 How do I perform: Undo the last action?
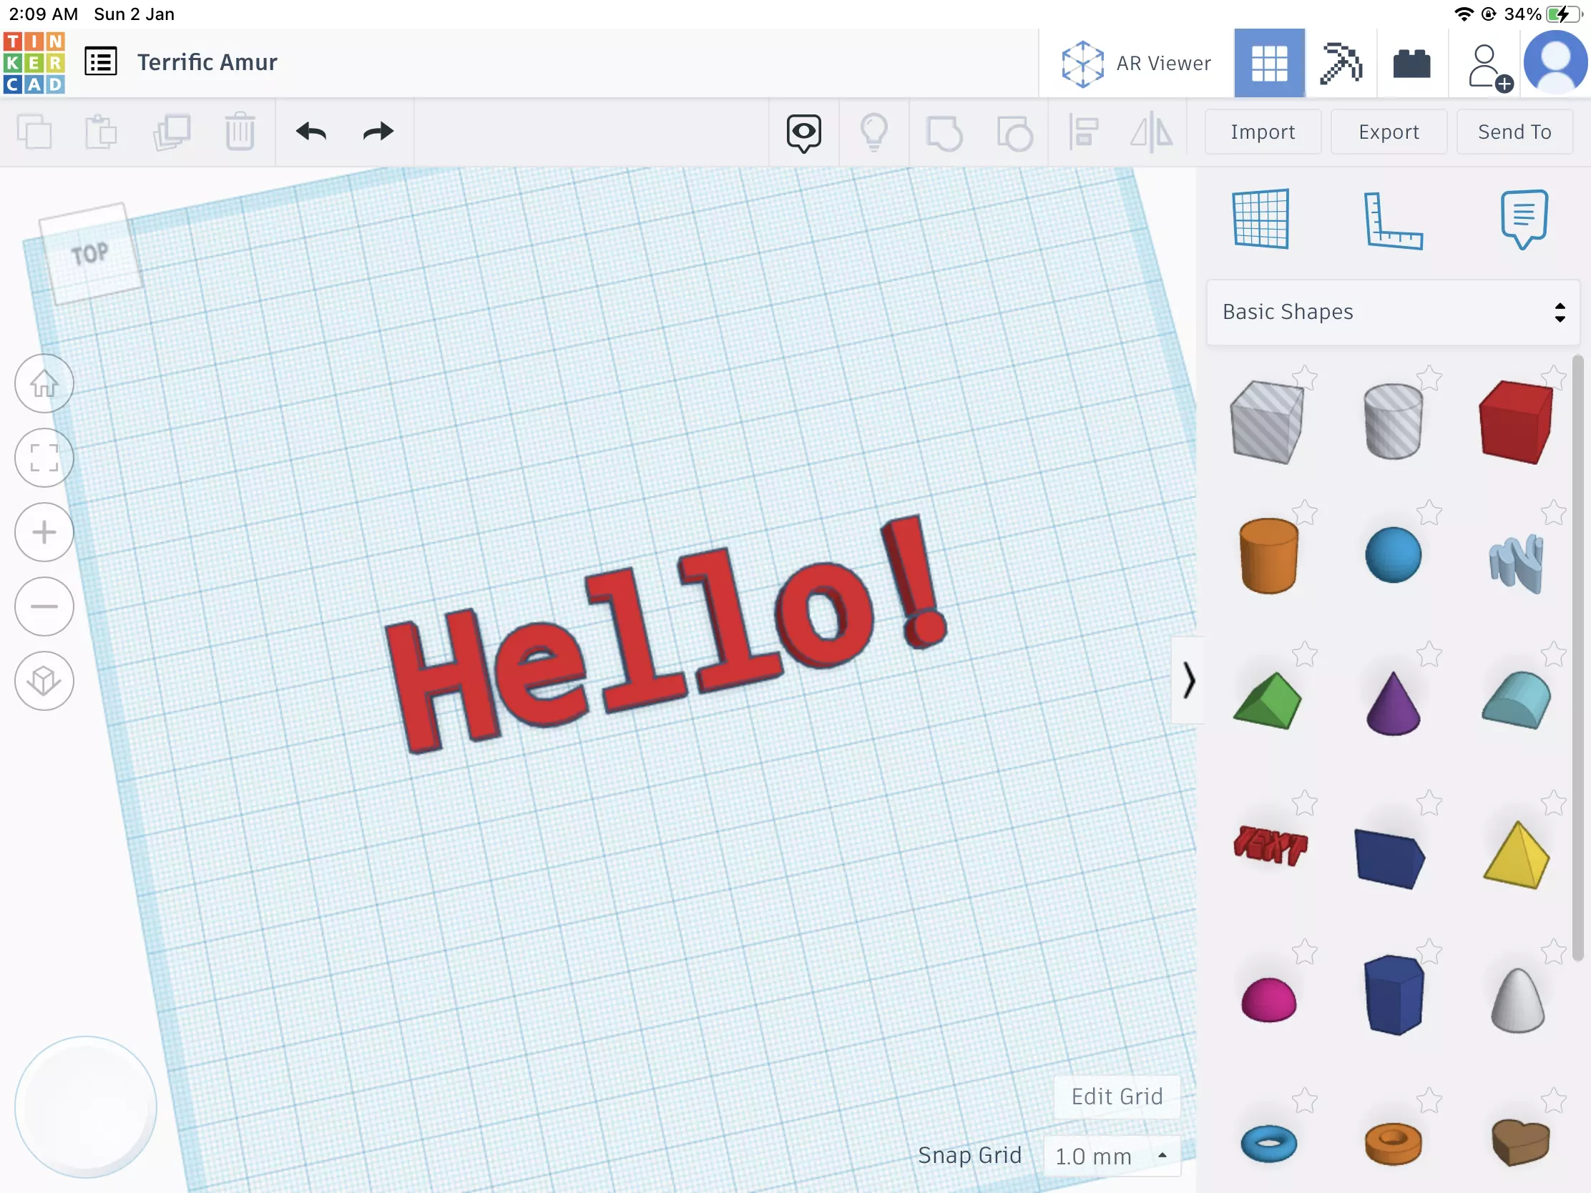(310, 132)
